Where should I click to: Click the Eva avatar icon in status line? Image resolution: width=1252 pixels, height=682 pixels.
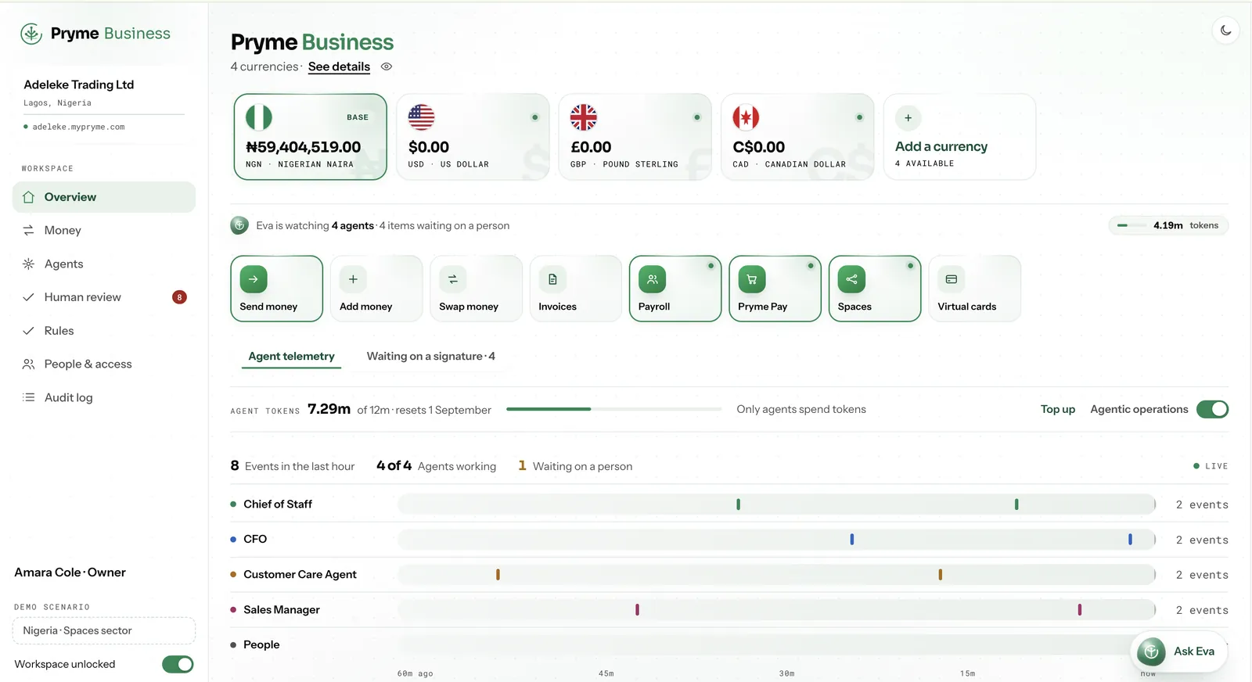point(239,225)
